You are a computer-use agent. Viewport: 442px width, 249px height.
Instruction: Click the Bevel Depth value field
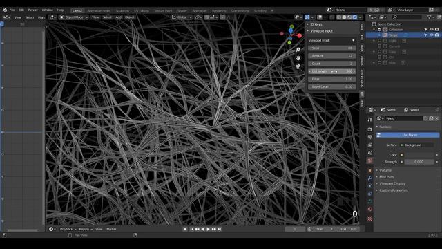[x=331, y=87]
